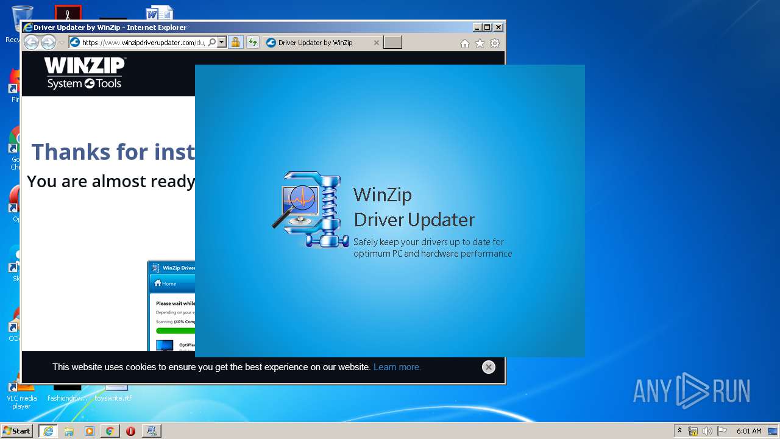Open the IE Tools gear menu

tap(495, 43)
